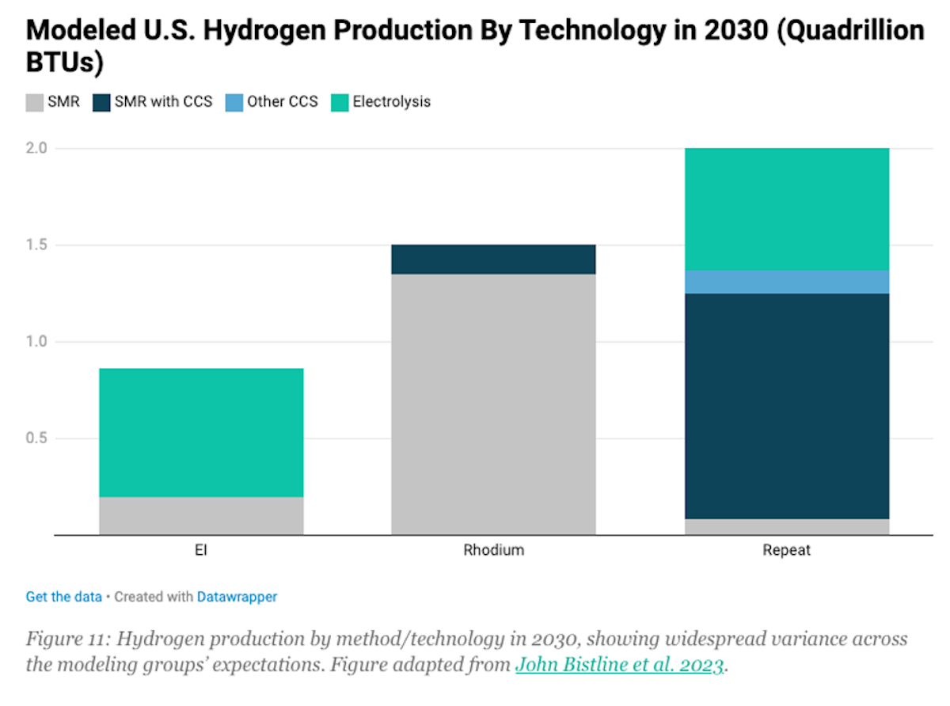The image size is (950, 706).
Task: Click the gray SMR legend swatch
Action: [35, 102]
